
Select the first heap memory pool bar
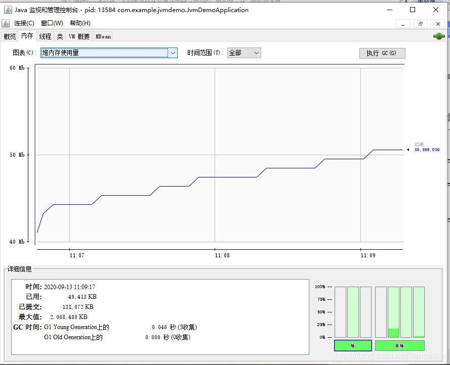(x=340, y=312)
